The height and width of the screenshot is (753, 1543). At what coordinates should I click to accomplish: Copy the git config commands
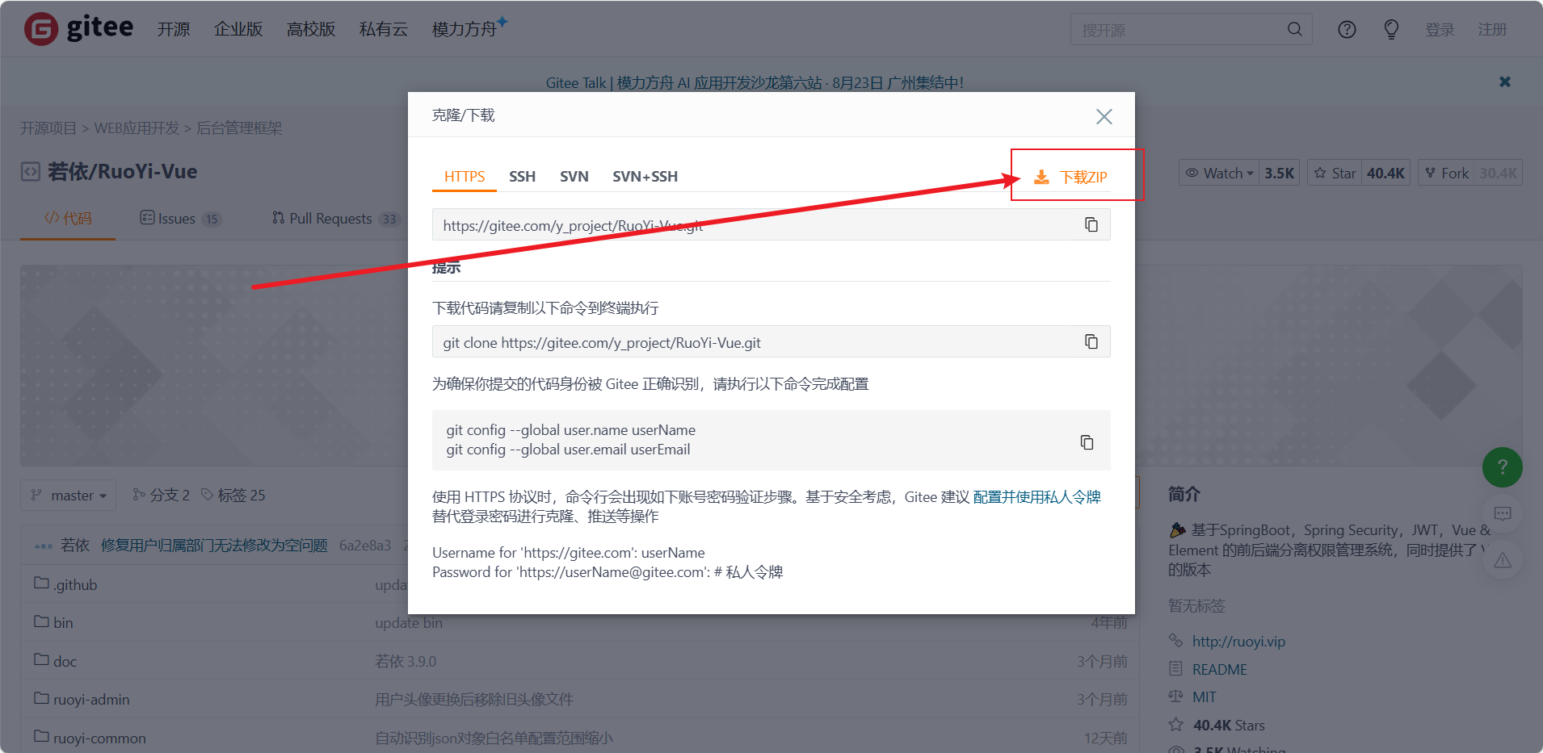(x=1087, y=441)
